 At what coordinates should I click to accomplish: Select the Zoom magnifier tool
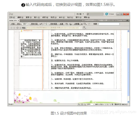point(85,104)
